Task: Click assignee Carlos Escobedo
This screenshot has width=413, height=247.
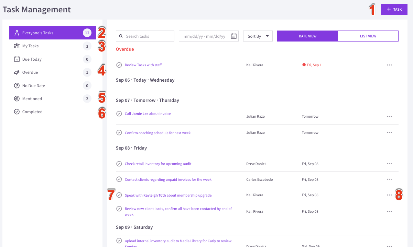Action: [x=260, y=179]
